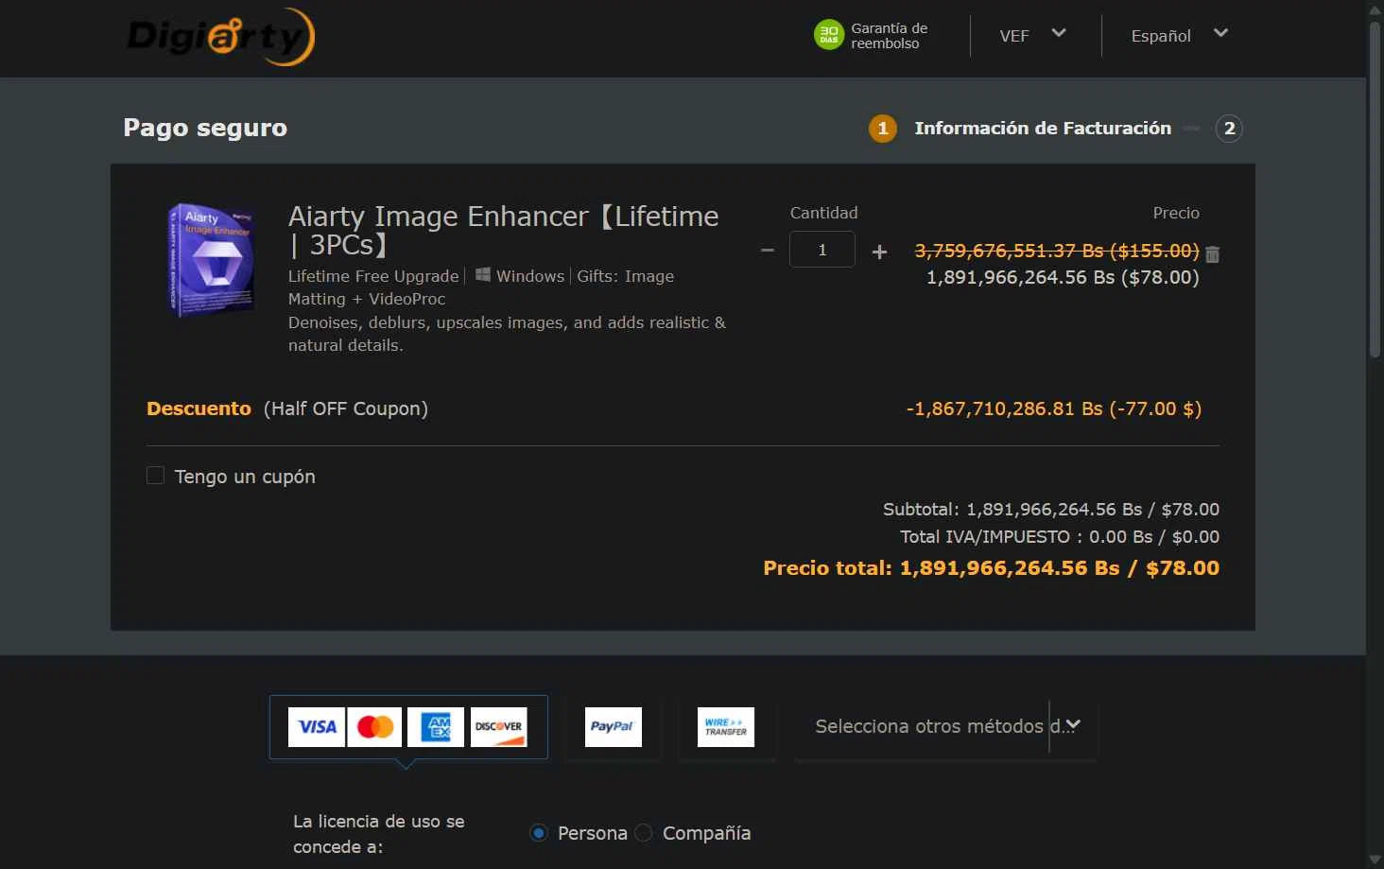
Task: Click the scrollbar down arrow
Action: [x=1375, y=860]
